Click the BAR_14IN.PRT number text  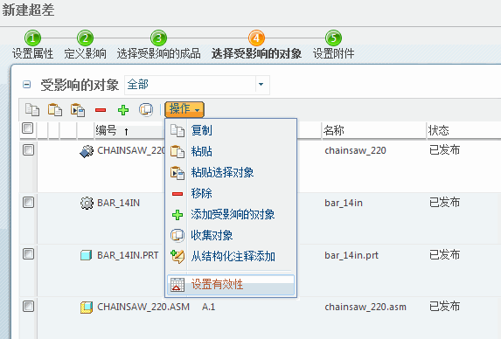click(128, 255)
